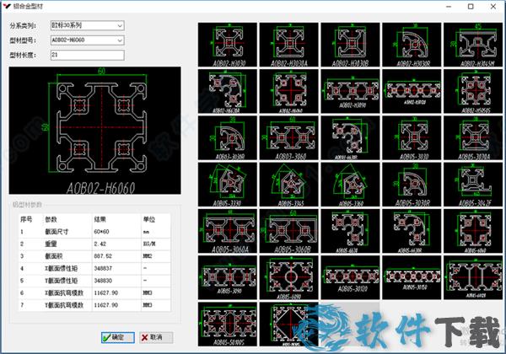
Task: Click the X截面抗弯模数 parameter row label
Action: coord(64,292)
